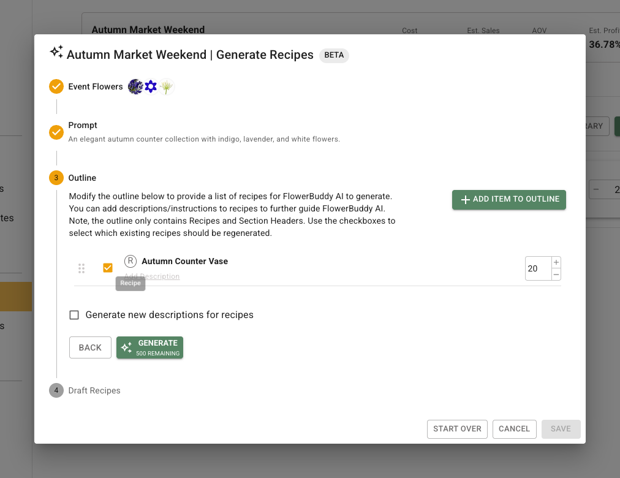Click the Draft Recipes step label
The width and height of the screenshot is (620, 478).
point(94,390)
